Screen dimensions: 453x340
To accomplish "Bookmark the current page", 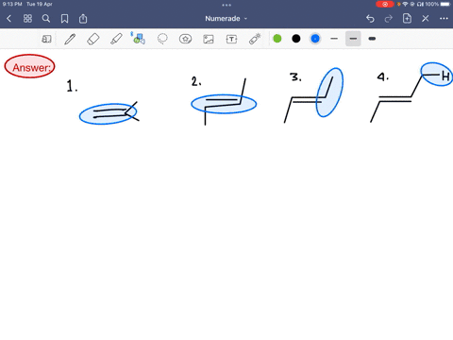I will click(64, 19).
